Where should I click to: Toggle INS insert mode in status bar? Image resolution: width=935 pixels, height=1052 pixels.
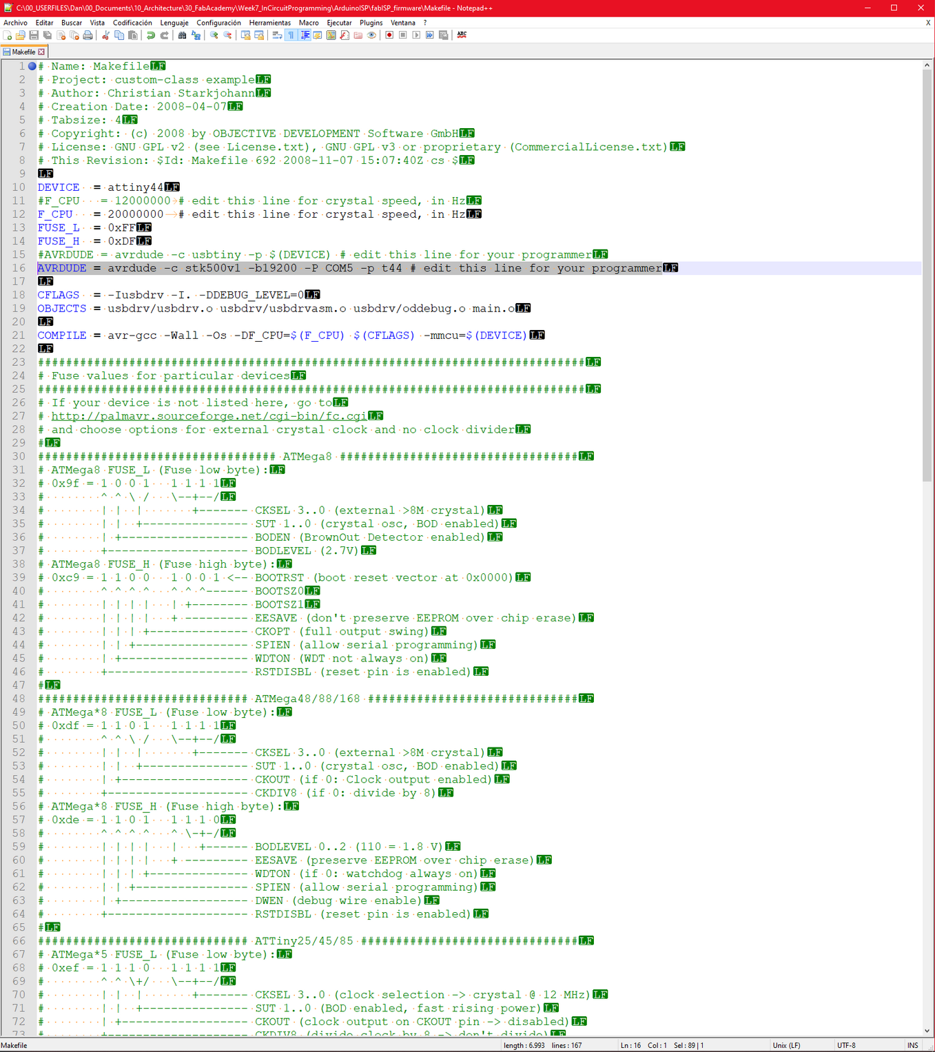(912, 1045)
